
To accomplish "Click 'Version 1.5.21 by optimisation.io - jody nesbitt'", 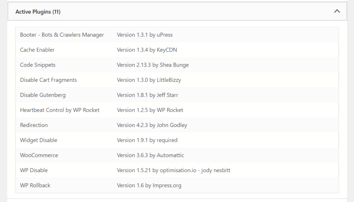I will 174,170.
